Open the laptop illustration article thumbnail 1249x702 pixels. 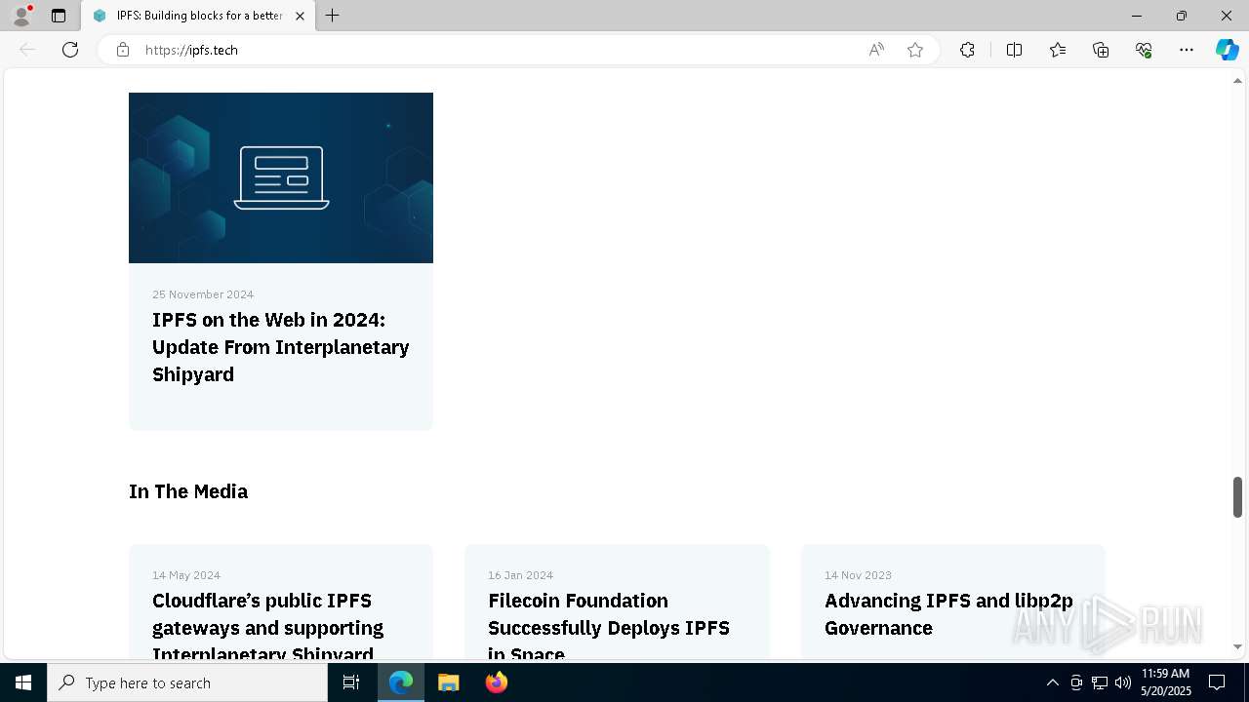click(281, 177)
